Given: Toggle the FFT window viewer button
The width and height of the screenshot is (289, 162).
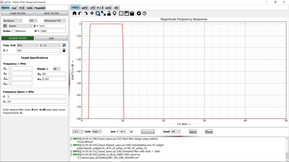Looking at the screenshot, I should (5, 26).
